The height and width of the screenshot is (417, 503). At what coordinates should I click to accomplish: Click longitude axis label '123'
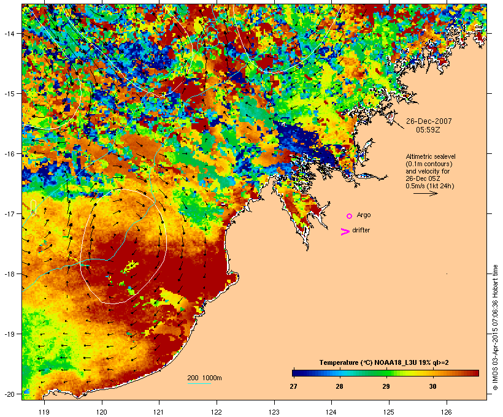pos(274,412)
